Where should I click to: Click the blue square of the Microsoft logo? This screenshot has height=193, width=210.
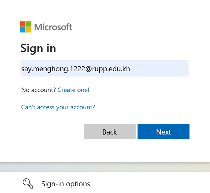(x=23, y=30)
